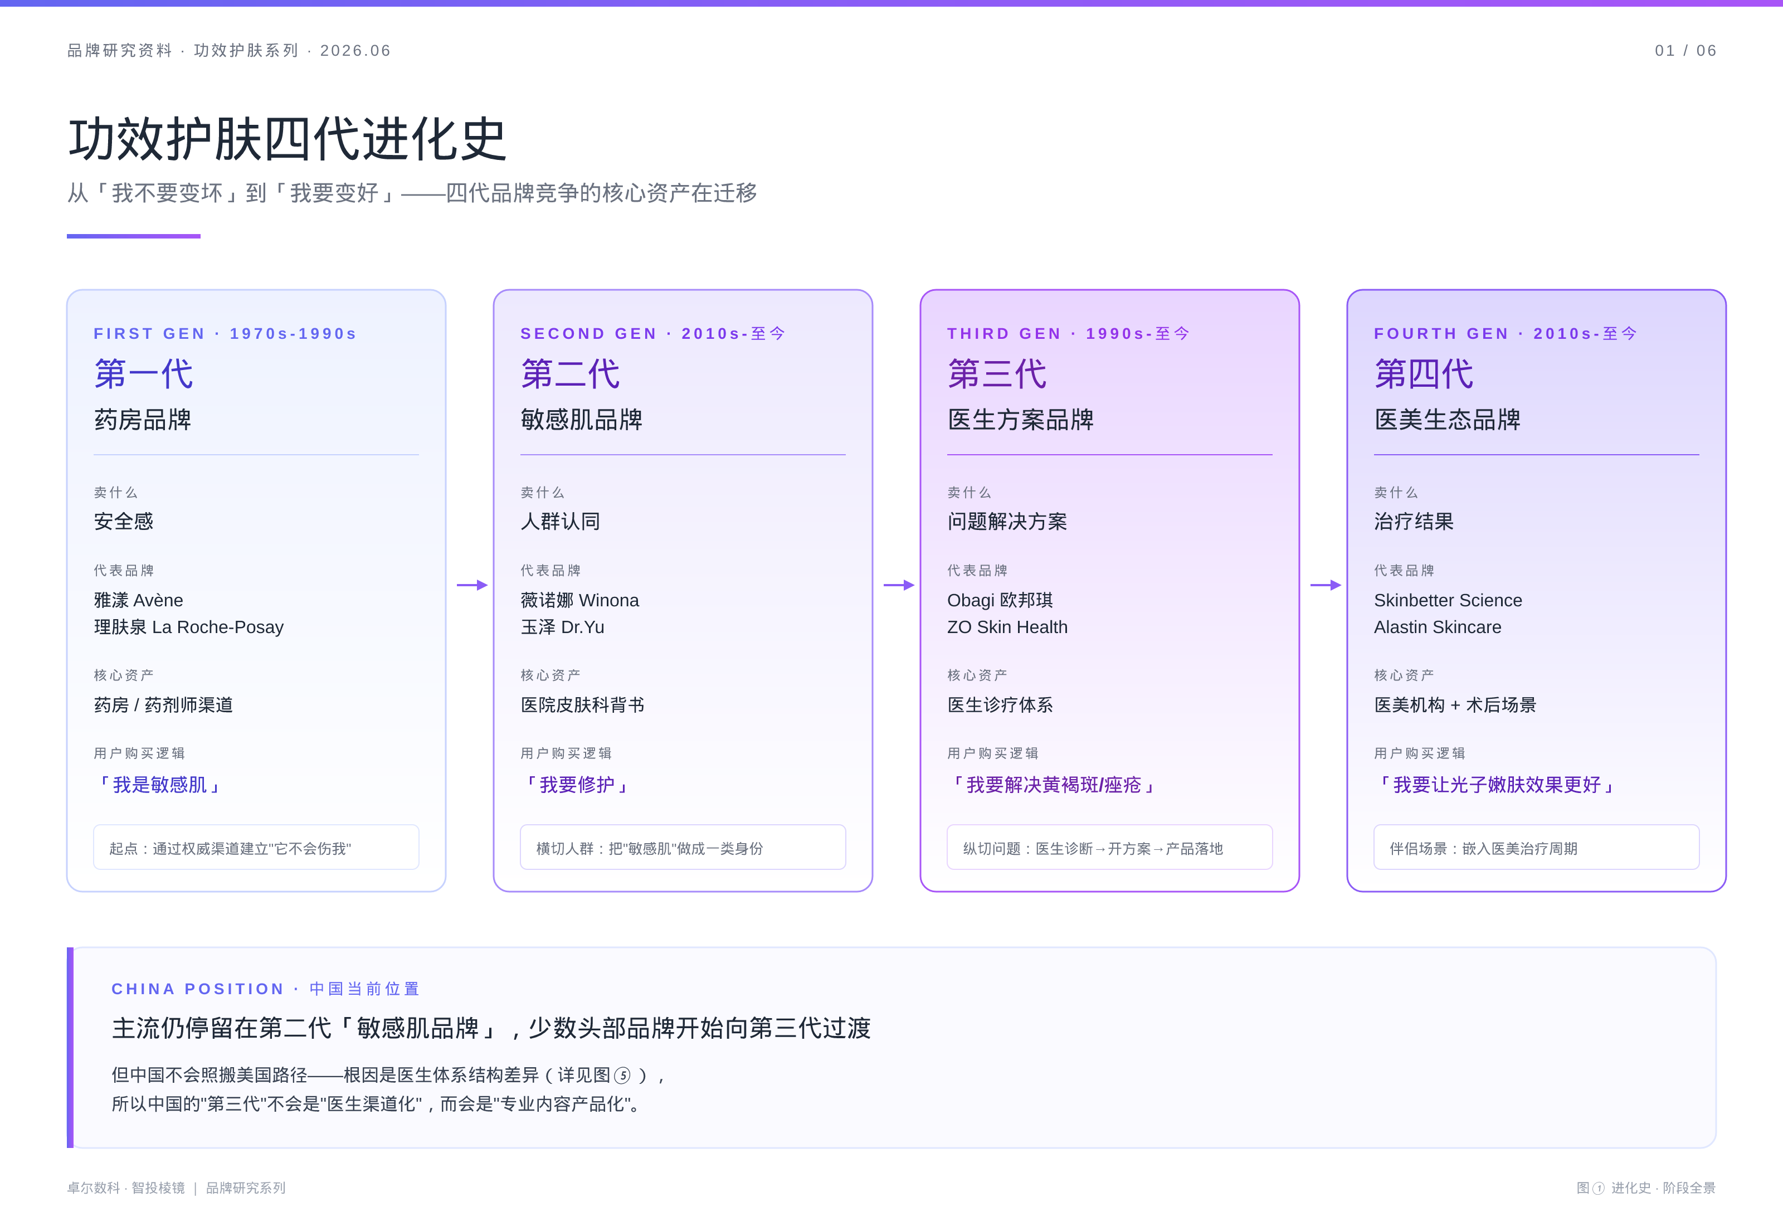Click the note box starting 伴侣场景

(1537, 847)
